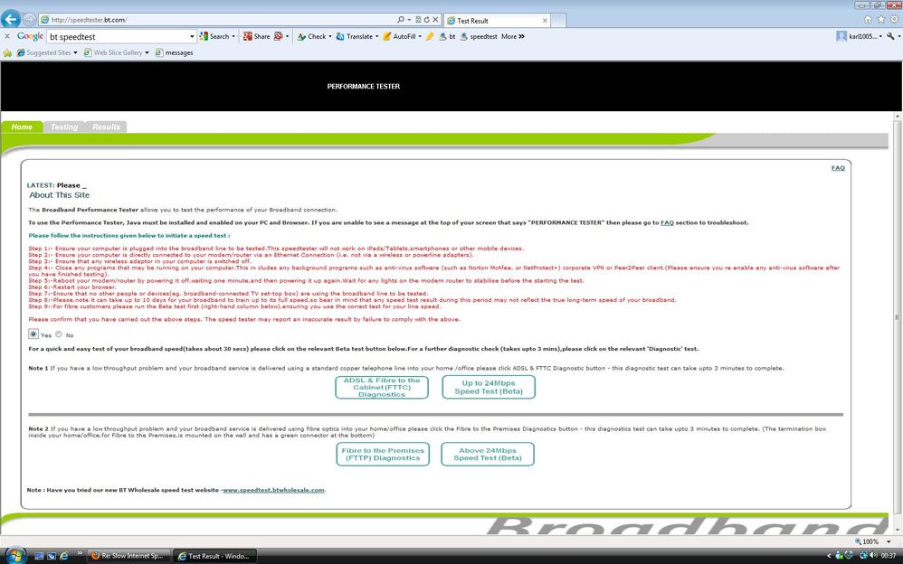
Task: Close the Google toolbar with its X
Action: pyautogui.click(x=7, y=36)
